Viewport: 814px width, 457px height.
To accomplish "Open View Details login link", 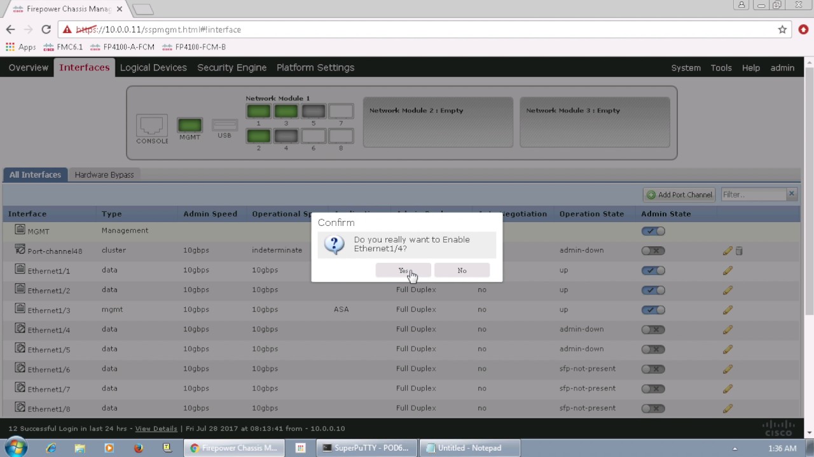I will 156,428.
